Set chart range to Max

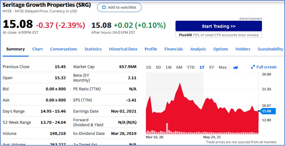[223, 67]
